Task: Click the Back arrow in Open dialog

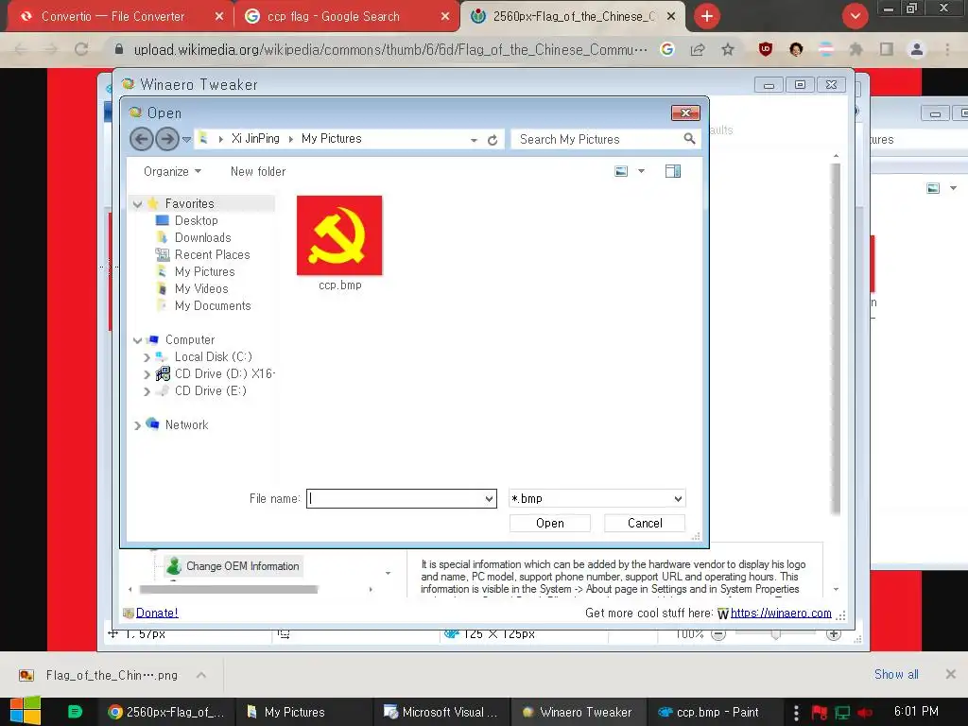Action: pos(142,139)
